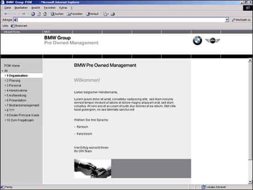
Task: Open 5 Aufbereitung sidebar item
Action: 16,95
